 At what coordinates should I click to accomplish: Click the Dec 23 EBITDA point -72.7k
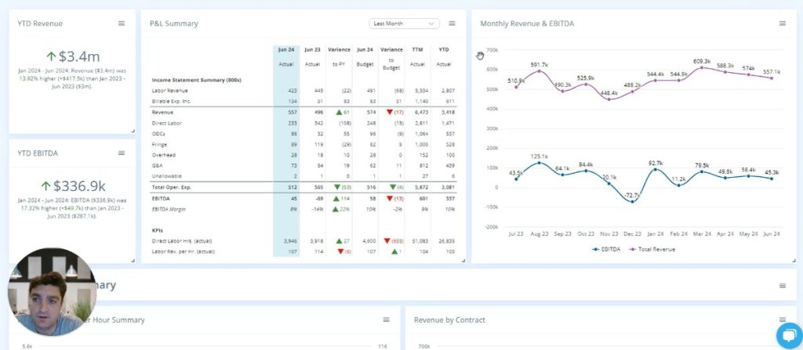point(632,201)
